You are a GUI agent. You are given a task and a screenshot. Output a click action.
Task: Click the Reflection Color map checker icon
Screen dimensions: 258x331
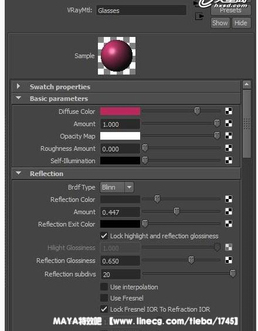pyautogui.click(x=229, y=199)
